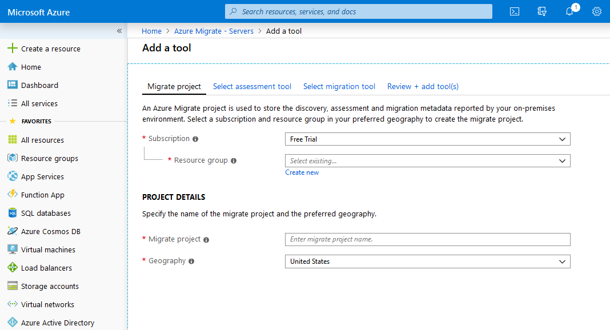Select SQL databases in the sidebar
This screenshot has width=610, height=330.
[x=48, y=213]
